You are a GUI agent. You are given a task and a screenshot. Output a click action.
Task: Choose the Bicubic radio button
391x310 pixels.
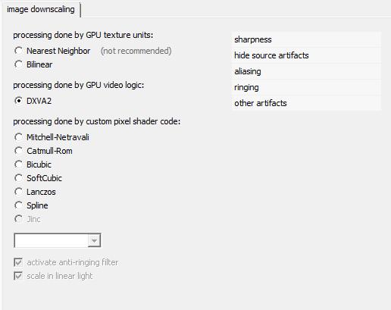18,164
